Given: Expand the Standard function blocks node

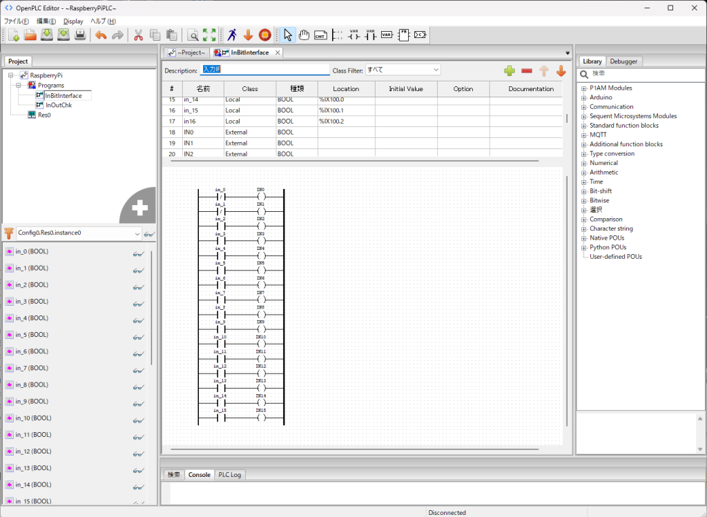Looking at the screenshot, I should 584,126.
